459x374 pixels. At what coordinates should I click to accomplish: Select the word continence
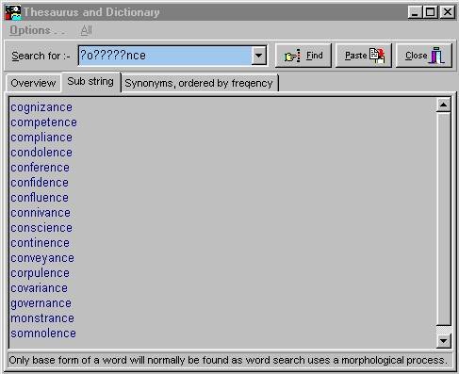click(x=40, y=243)
